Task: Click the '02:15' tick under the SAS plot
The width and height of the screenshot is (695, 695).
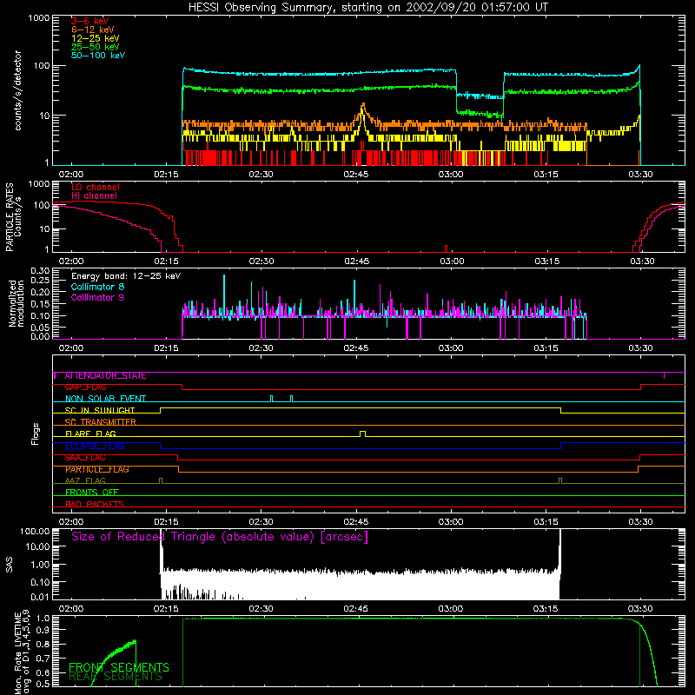Action: (166, 609)
